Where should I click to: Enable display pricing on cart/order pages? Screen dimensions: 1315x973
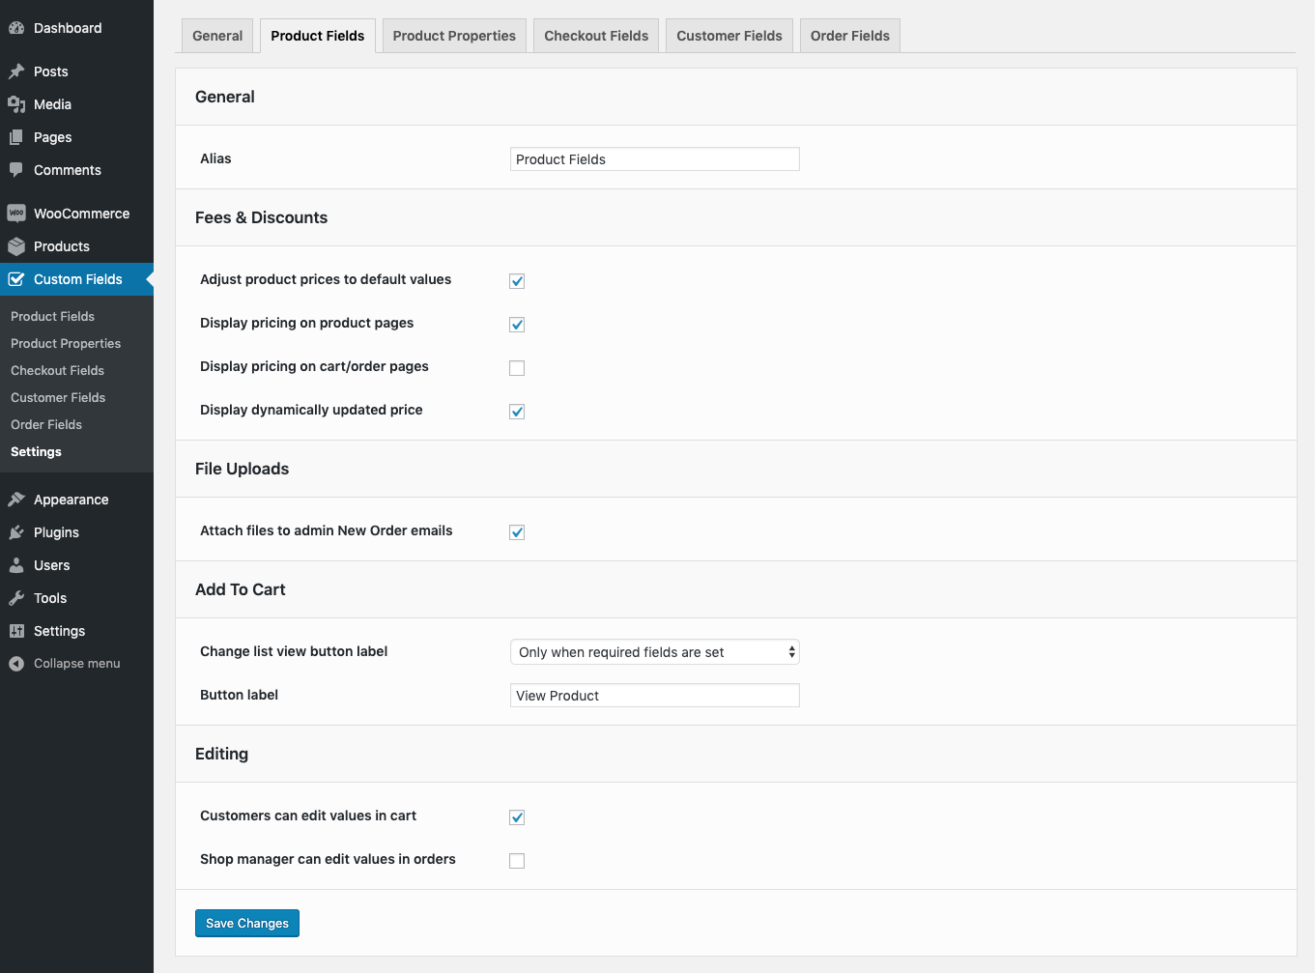tap(517, 368)
